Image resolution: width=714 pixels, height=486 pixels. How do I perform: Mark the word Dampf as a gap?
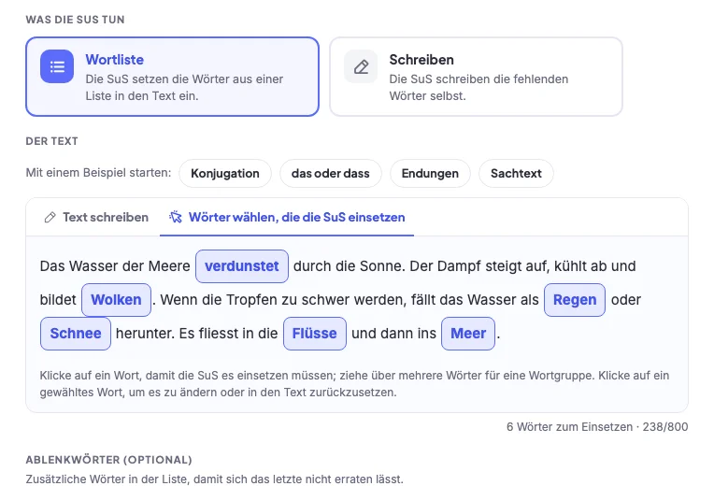pos(459,266)
